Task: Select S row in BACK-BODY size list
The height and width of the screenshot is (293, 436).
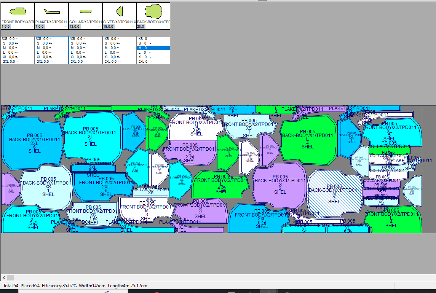Action: coord(153,43)
